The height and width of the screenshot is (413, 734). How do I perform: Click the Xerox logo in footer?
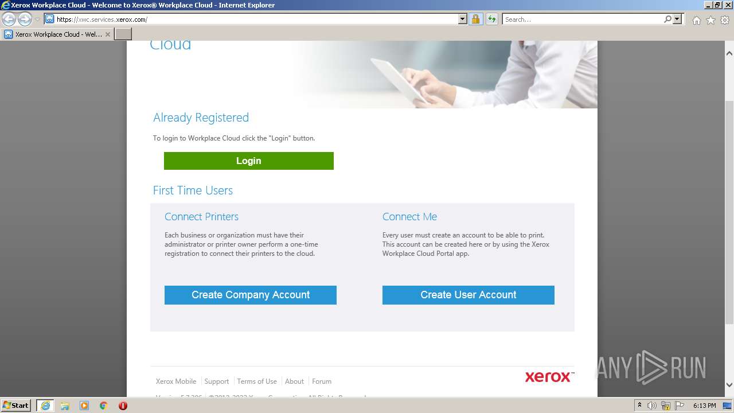pos(549,377)
